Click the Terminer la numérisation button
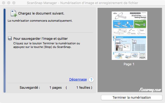The height and width of the screenshot is (103, 165). tap(131, 97)
